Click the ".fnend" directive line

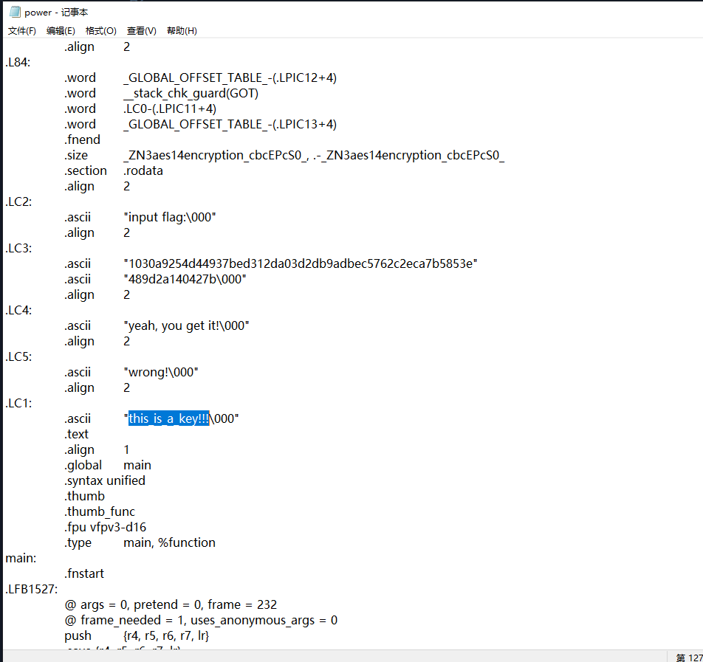point(82,139)
